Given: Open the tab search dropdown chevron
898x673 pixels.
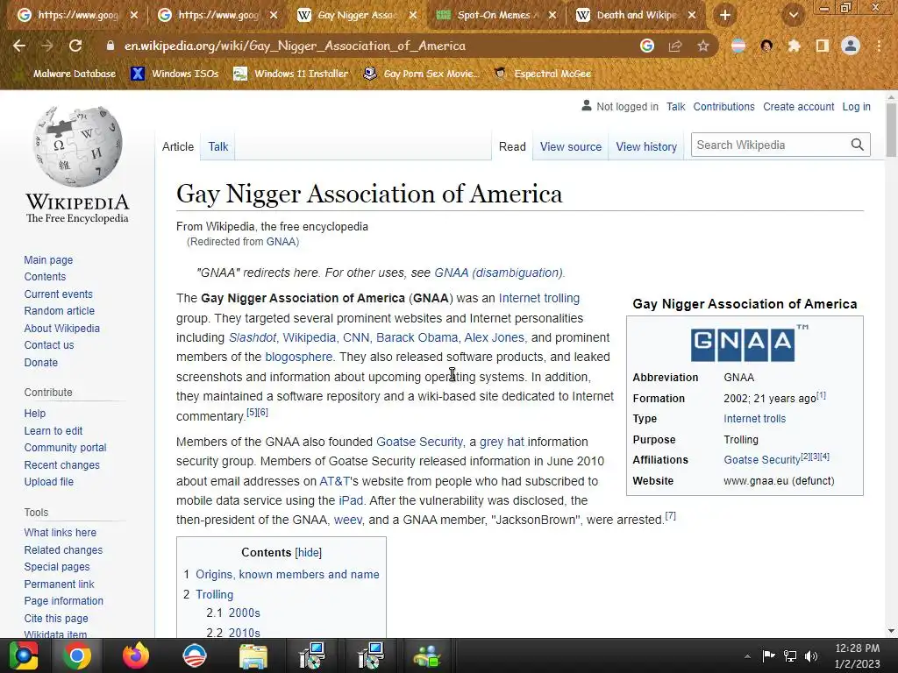Looking at the screenshot, I should pyautogui.click(x=794, y=15).
